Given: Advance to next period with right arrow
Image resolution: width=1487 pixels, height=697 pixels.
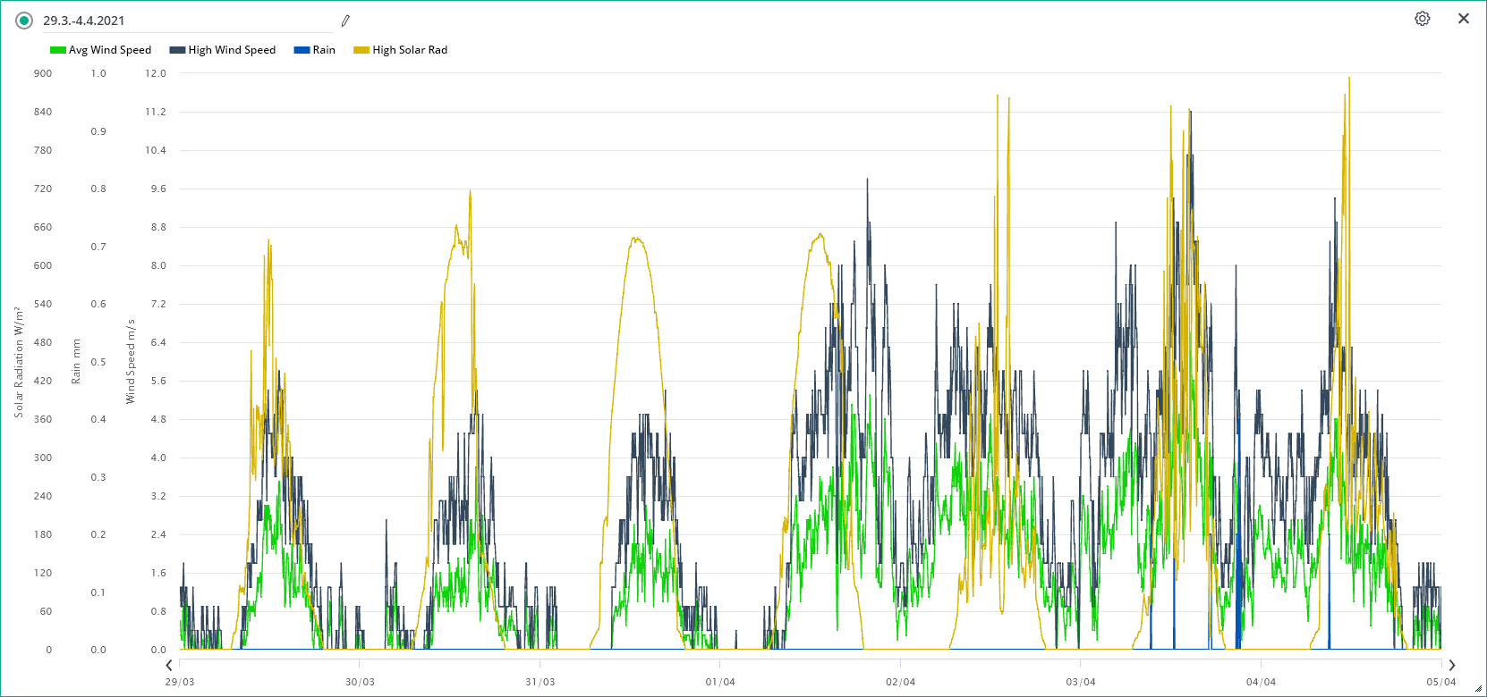Looking at the screenshot, I should (1451, 665).
